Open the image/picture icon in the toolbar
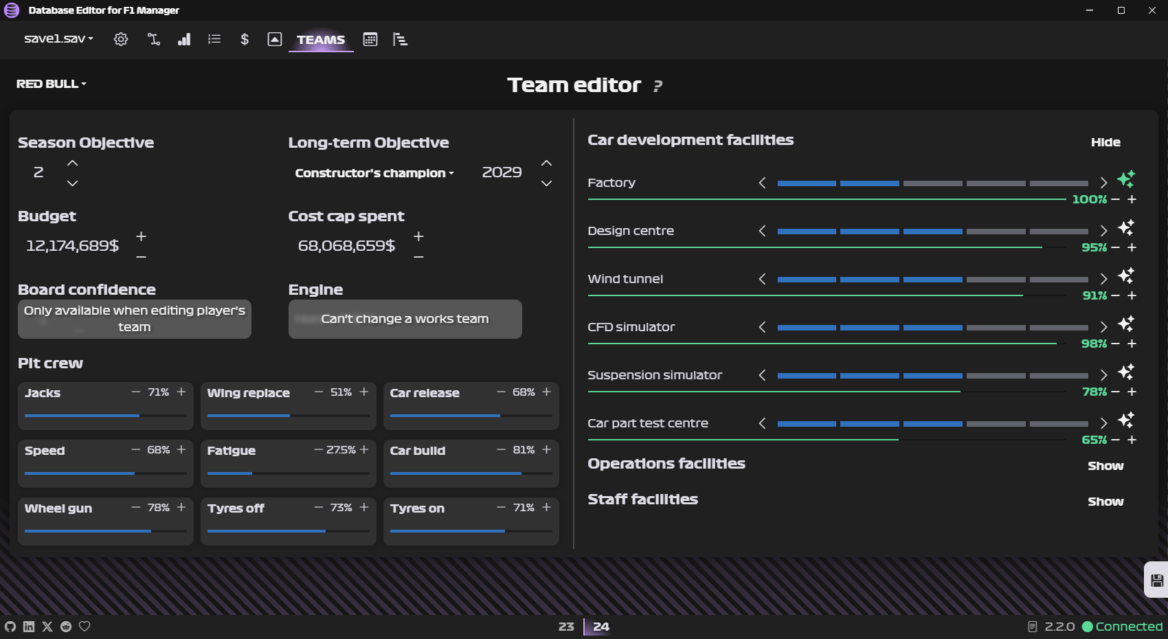Viewport: 1168px width, 639px height. (275, 39)
